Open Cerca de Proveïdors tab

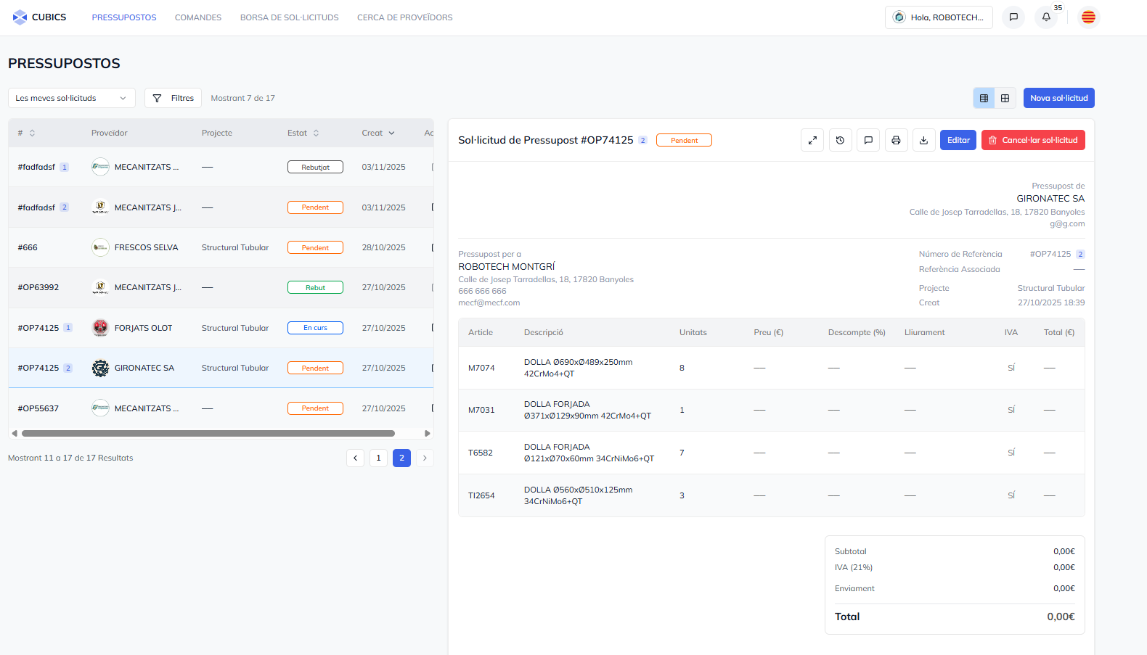coord(404,17)
